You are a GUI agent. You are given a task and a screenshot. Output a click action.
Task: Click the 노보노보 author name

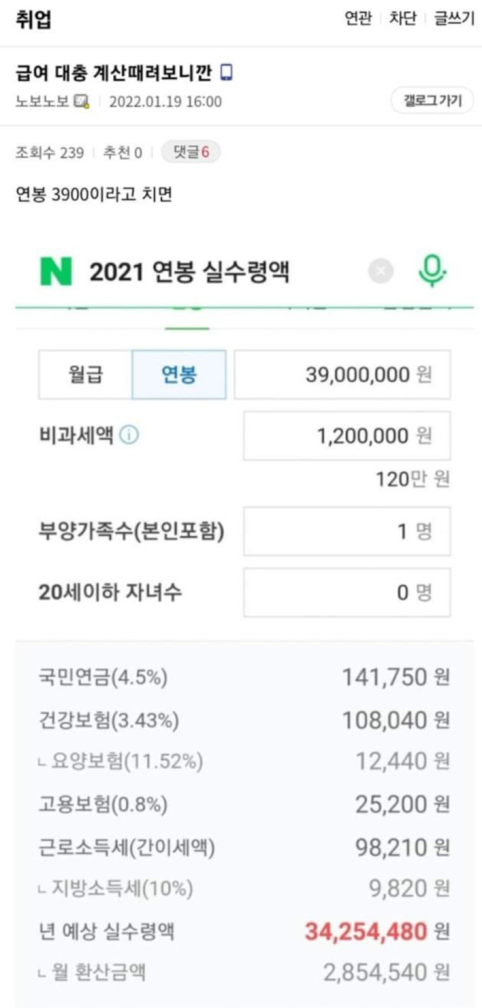pos(42,101)
